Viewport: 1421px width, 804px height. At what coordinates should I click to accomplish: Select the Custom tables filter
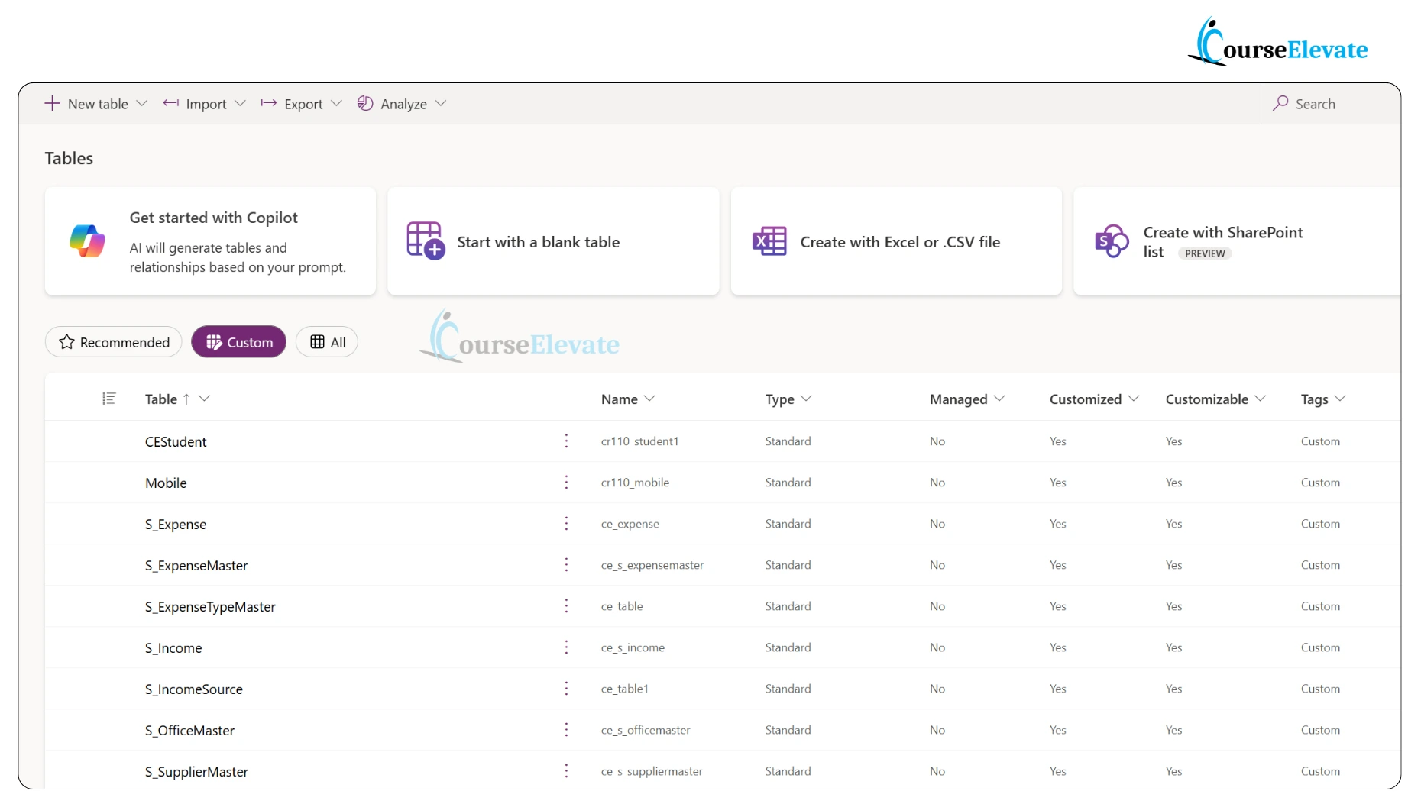pyautogui.click(x=239, y=342)
